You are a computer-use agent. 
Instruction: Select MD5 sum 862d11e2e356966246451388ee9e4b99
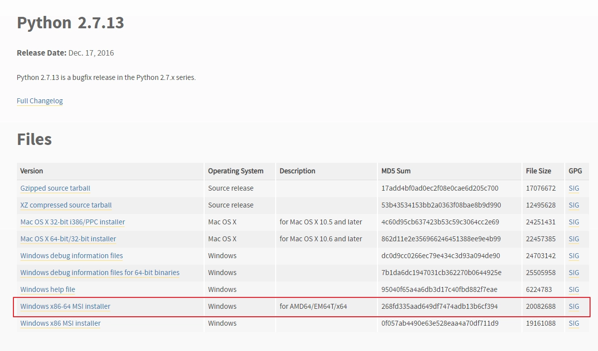click(441, 239)
